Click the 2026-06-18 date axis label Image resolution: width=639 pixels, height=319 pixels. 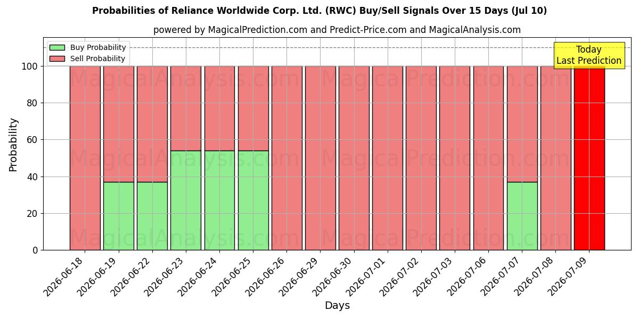tap(65, 275)
